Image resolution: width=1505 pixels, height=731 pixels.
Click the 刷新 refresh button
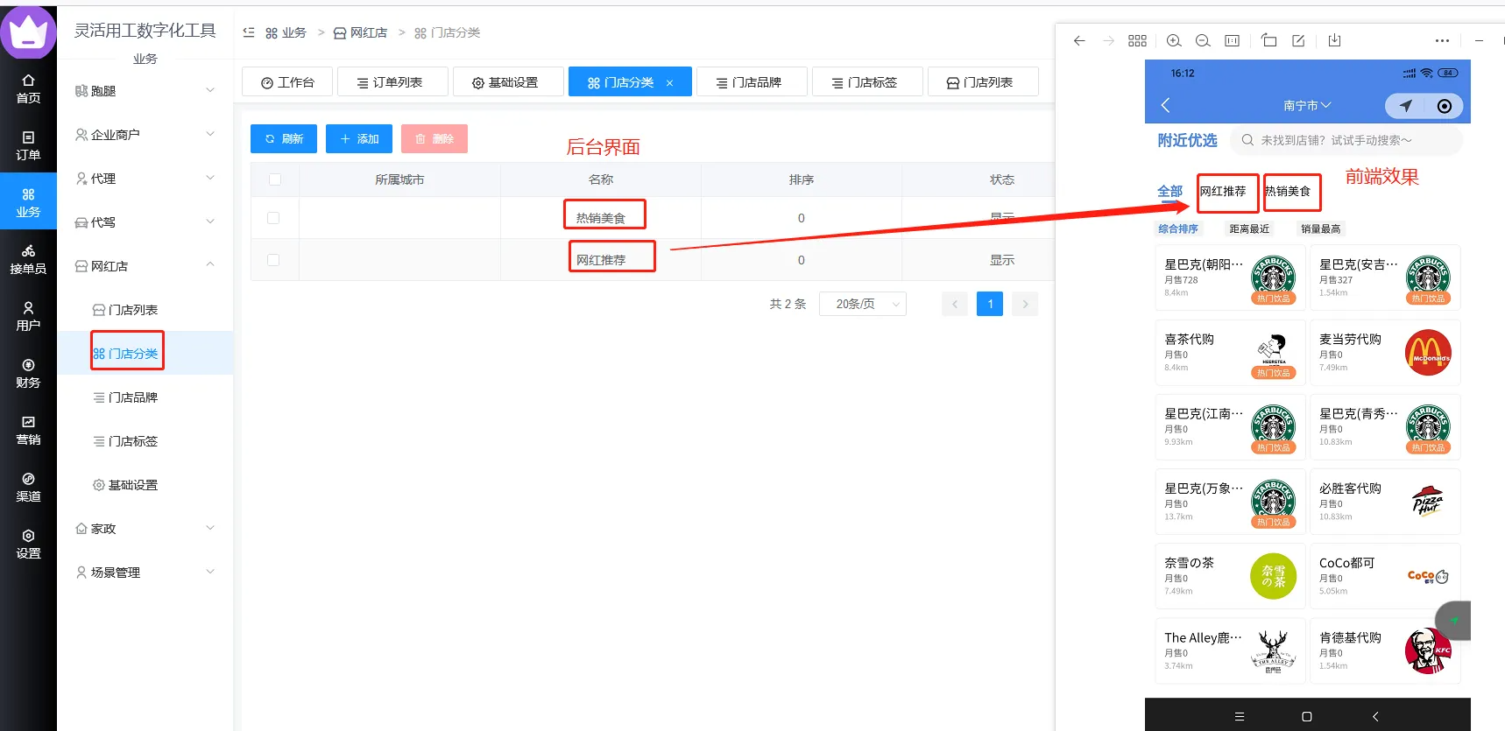[x=284, y=138]
